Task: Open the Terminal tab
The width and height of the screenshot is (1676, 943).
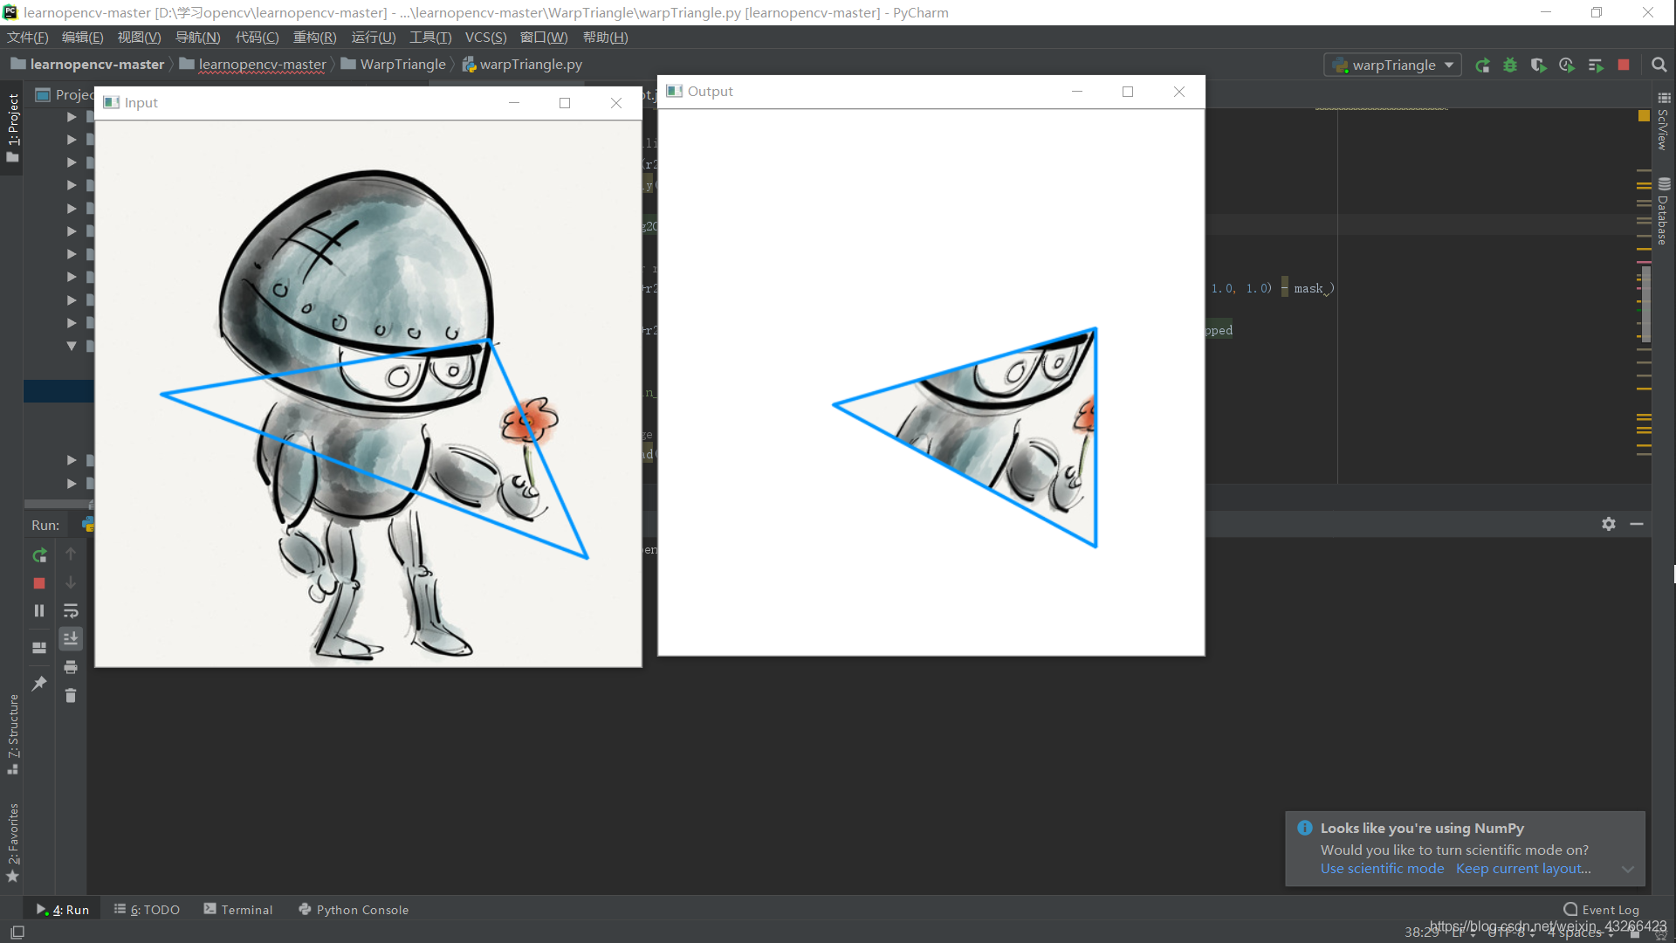Action: (x=238, y=909)
